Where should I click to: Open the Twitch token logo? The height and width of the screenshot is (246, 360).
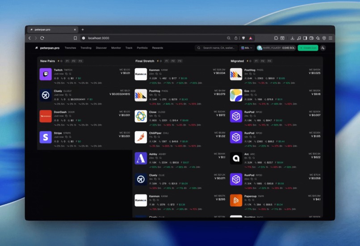(46, 74)
